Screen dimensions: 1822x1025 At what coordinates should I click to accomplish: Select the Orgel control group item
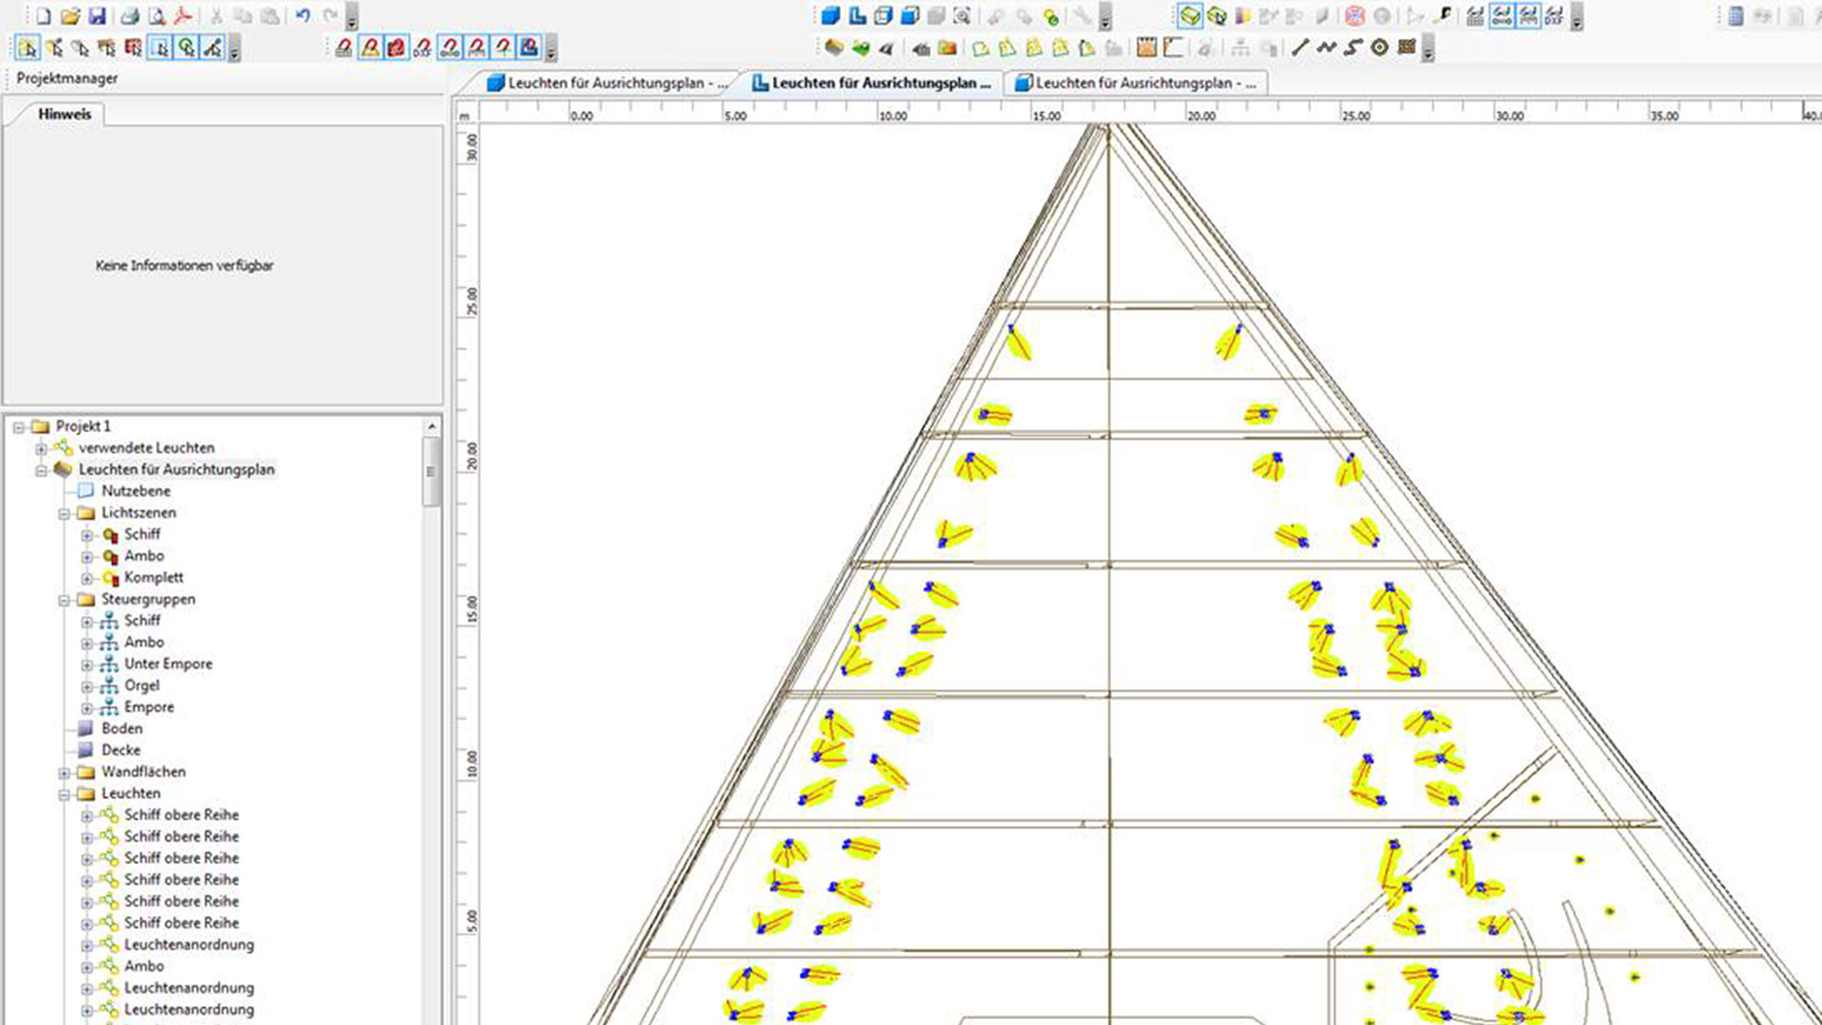point(141,685)
